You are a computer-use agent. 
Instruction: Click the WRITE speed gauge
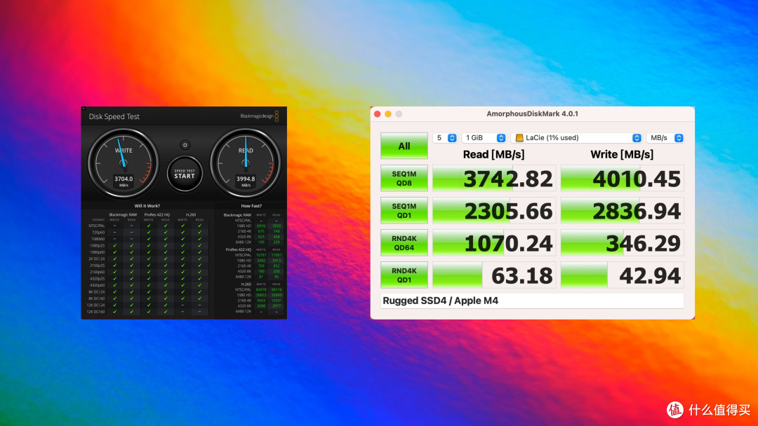(124, 163)
